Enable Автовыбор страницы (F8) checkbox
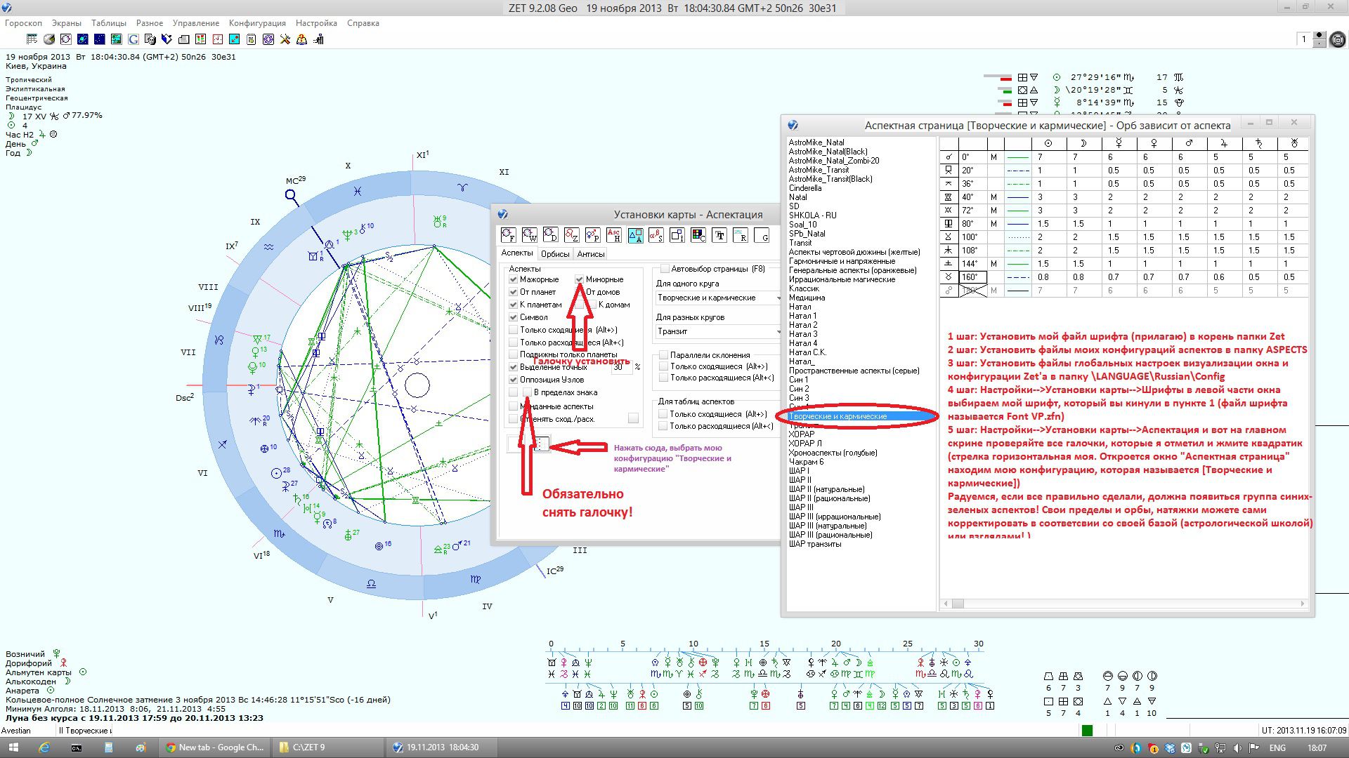1349x758 pixels. tap(665, 269)
